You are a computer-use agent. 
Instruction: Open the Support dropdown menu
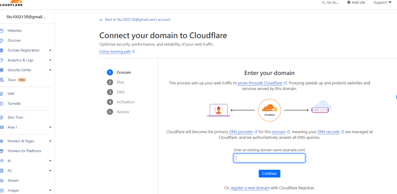382,3
